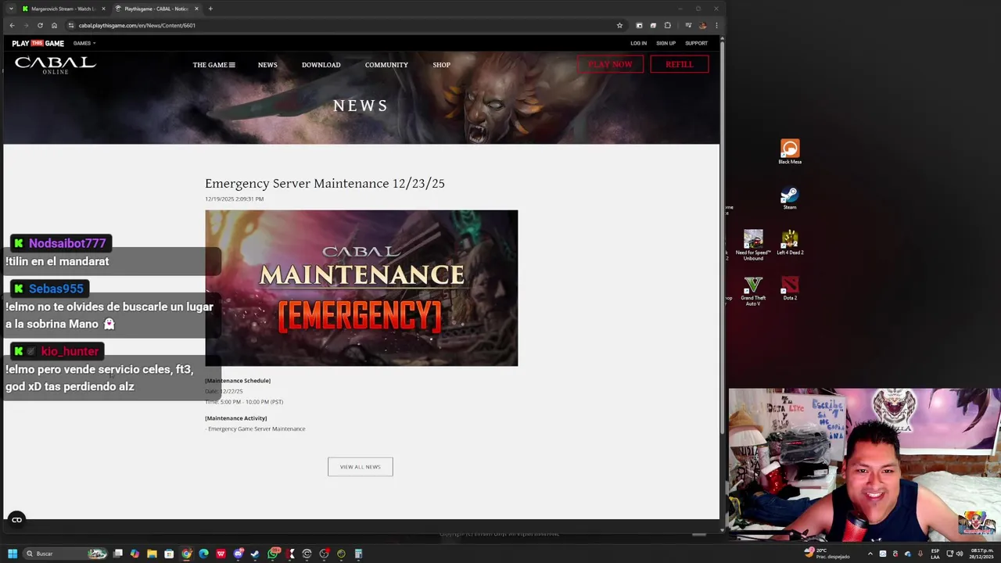This screenshot has width=1001, height=563.
Task: Open WhatsApp from the taskbar
Action: tap(273, 554)
